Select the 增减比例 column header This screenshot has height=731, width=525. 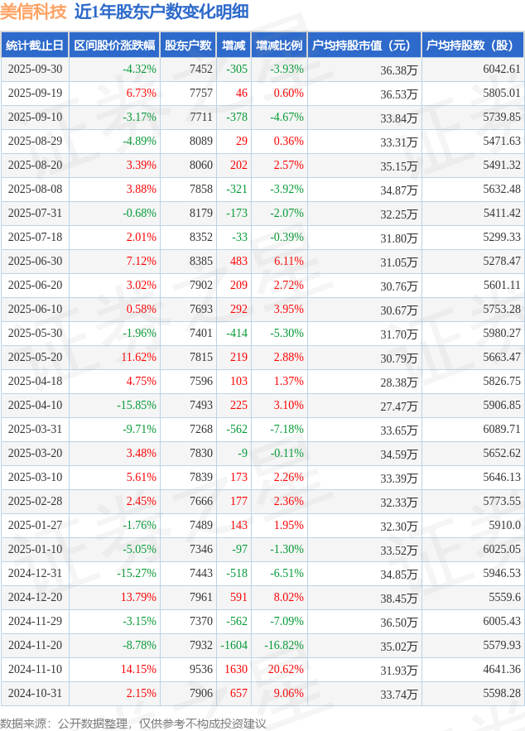pyautogui.click(x=279, y=46)
